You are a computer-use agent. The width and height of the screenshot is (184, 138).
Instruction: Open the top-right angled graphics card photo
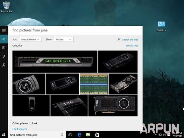118,61
